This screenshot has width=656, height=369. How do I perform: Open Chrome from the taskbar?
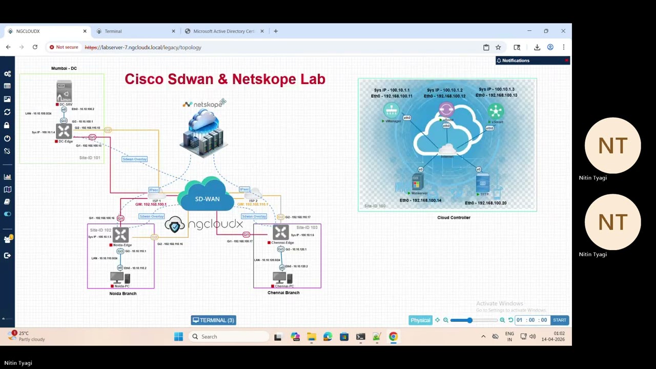coord(393,337)
